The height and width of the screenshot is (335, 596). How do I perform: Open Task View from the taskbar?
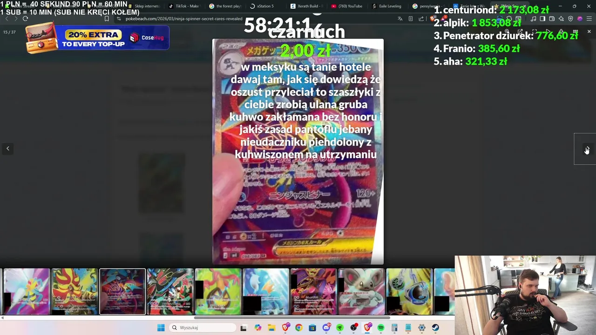[x=243, y=328]
